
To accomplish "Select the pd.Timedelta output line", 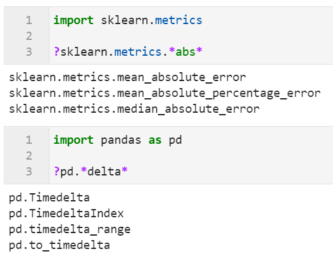I will click(49, 198).
